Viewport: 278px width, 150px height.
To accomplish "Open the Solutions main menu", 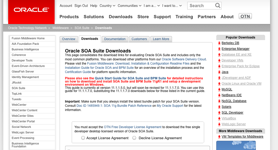I will pyautogui.click(x=94, y=17).
